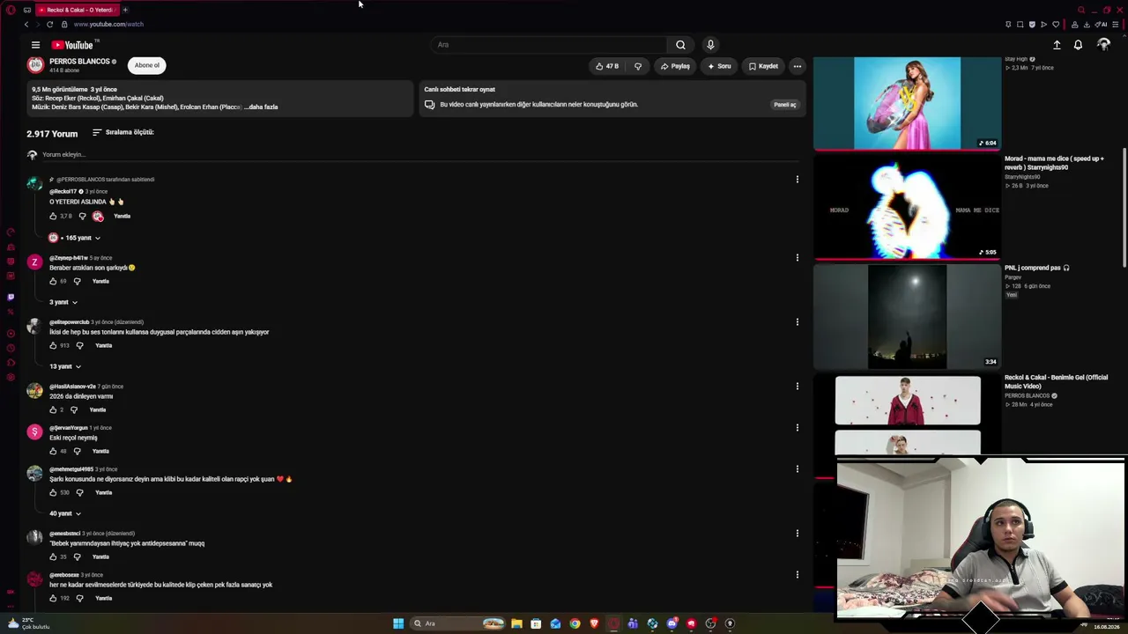Open Microsoft Store from the taskbar

536,623
